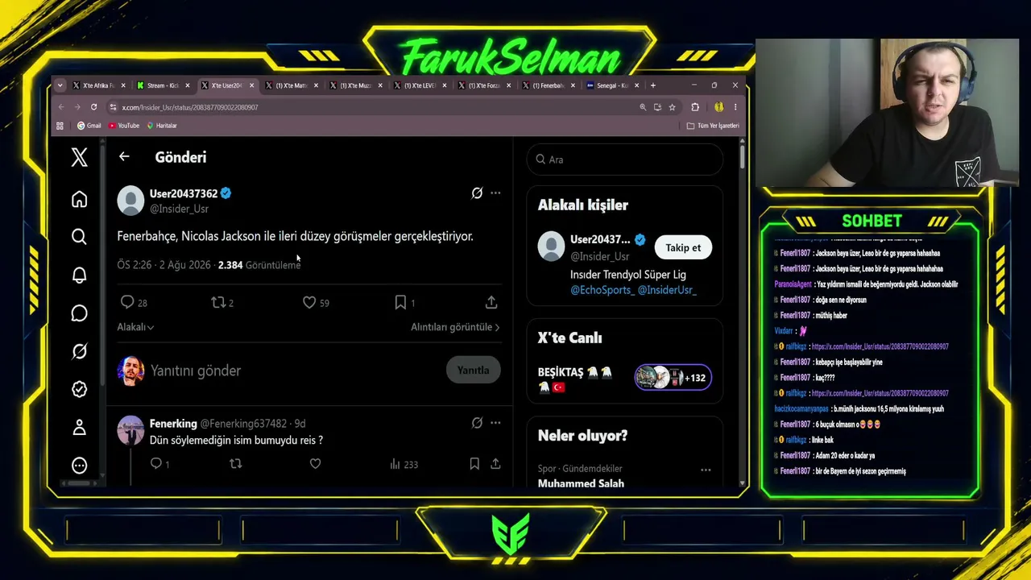Switch to the Fenerbahçe browser tab
The width and height of the screenshot is (1031, 580).
549,85
